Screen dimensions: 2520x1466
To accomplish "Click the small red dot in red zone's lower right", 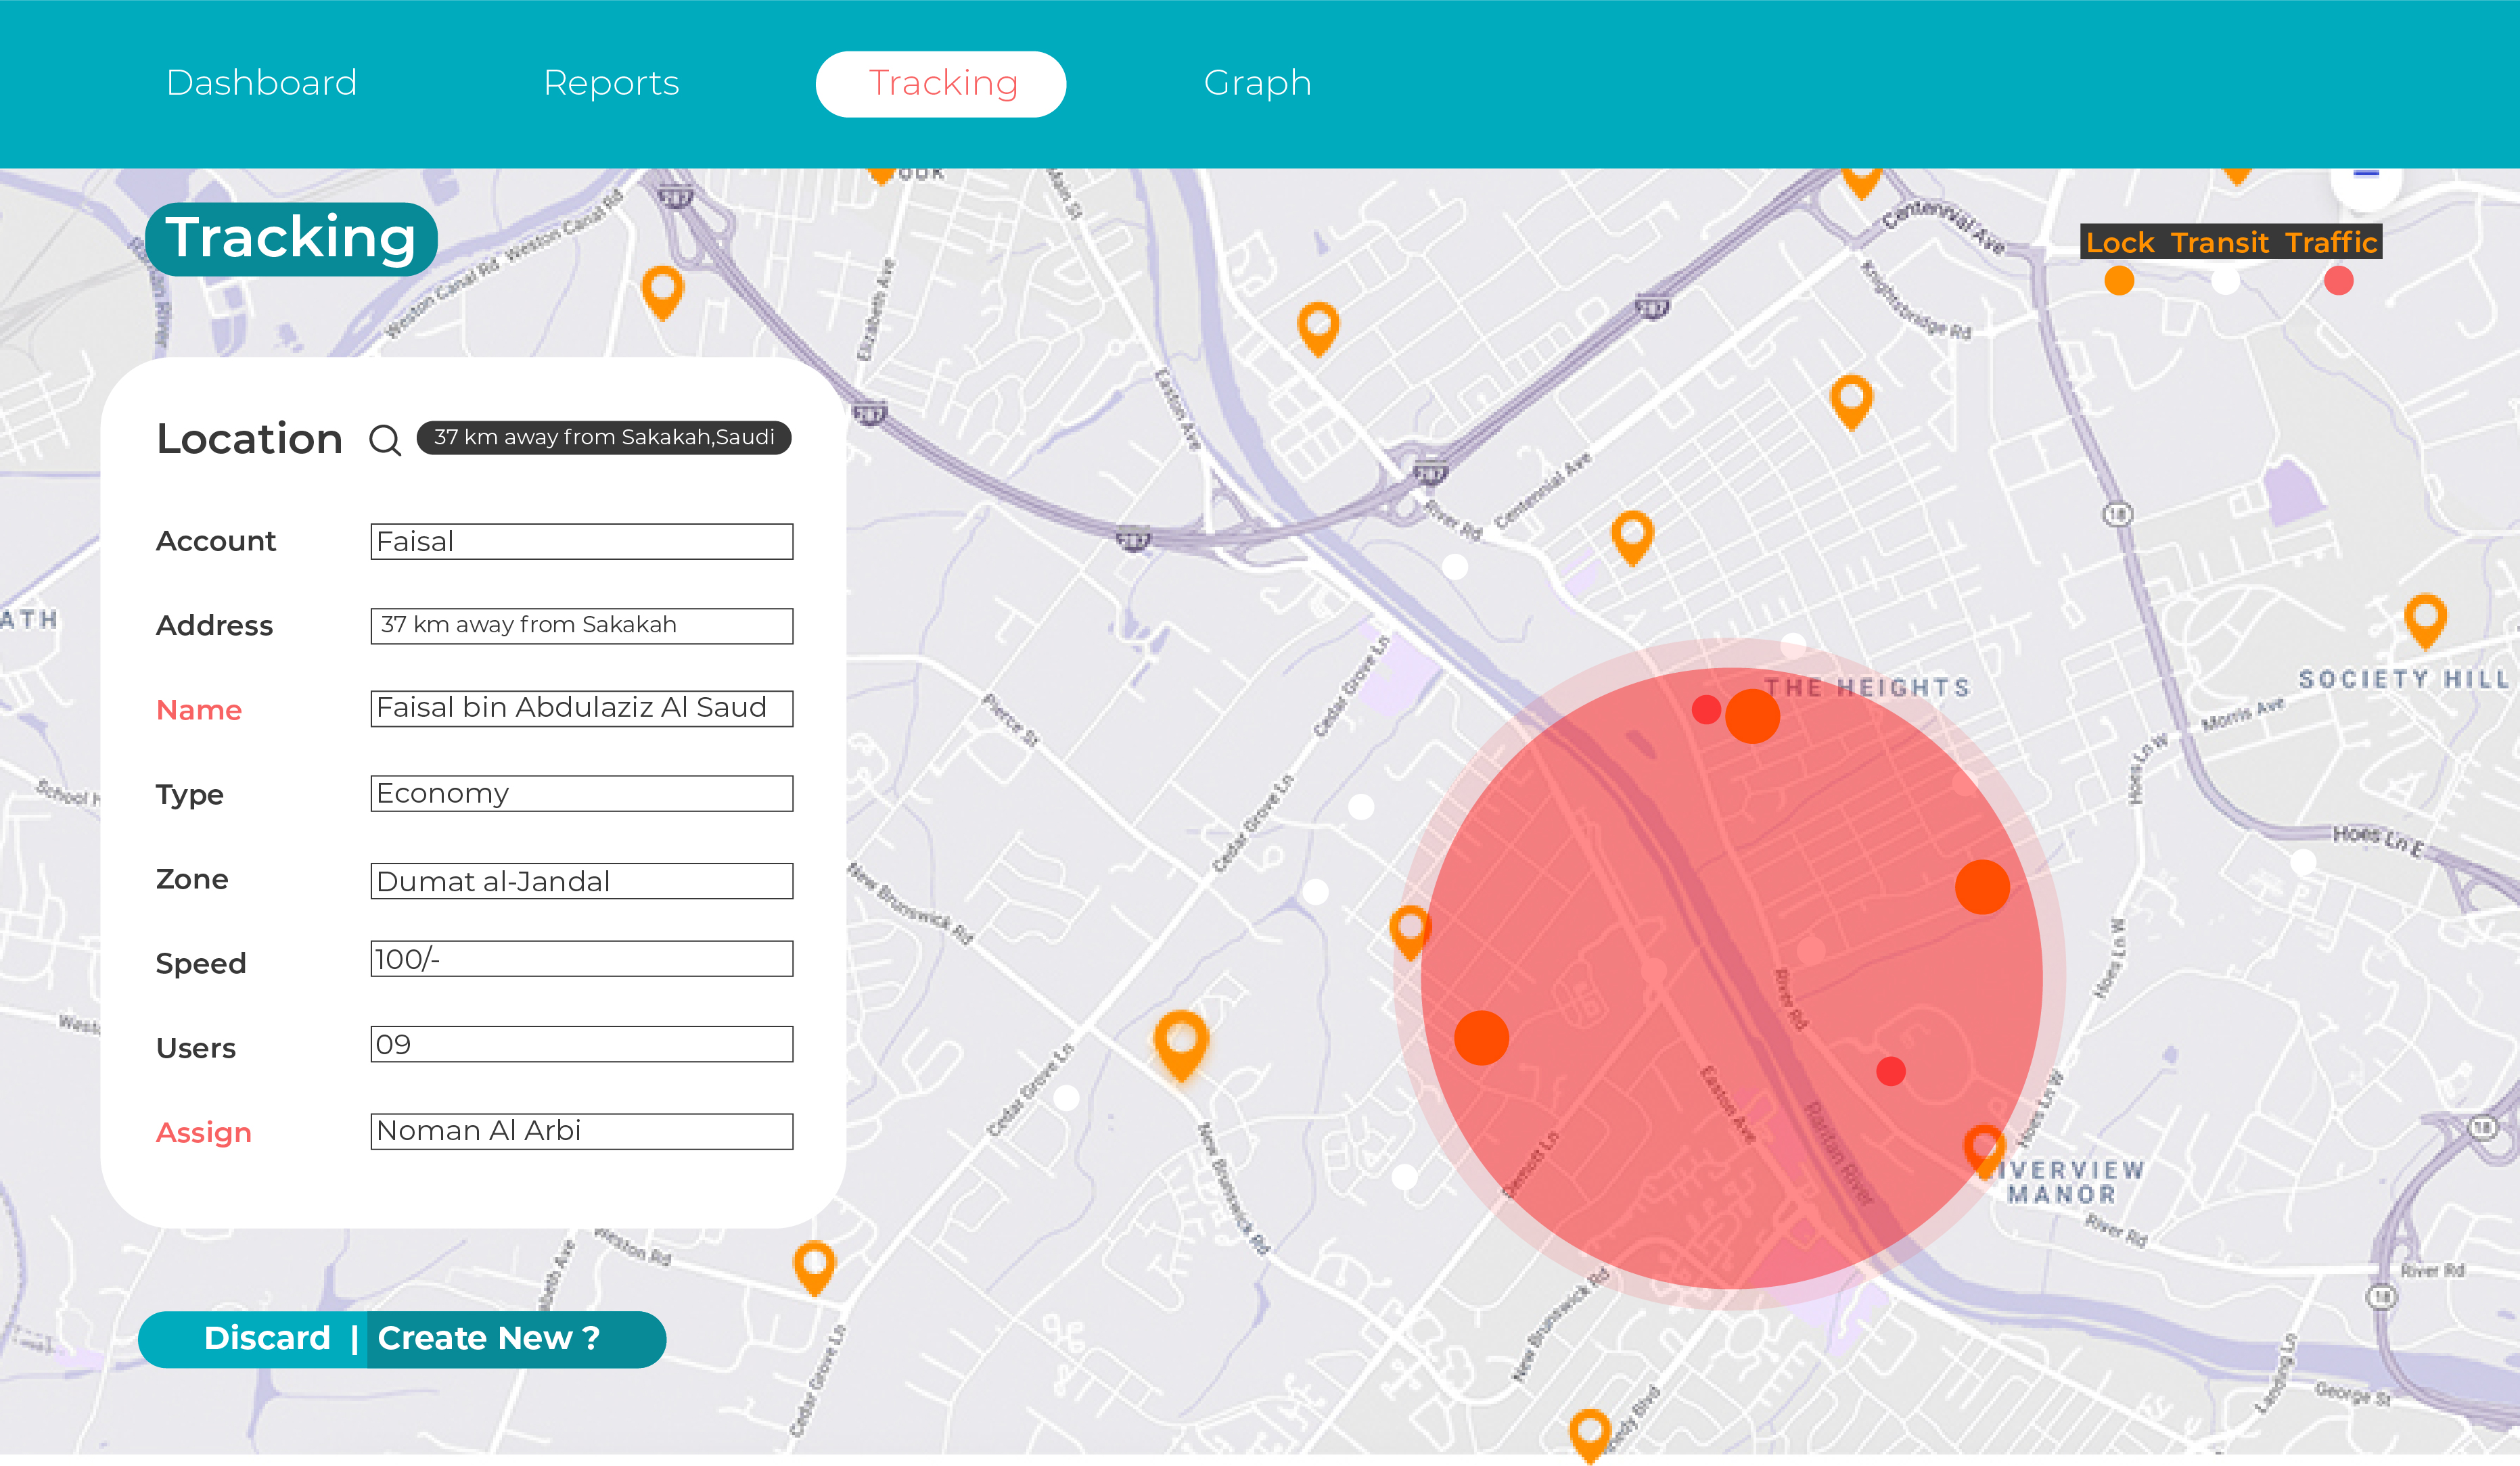I will pyautogui.click(x=1890, y=1071).
